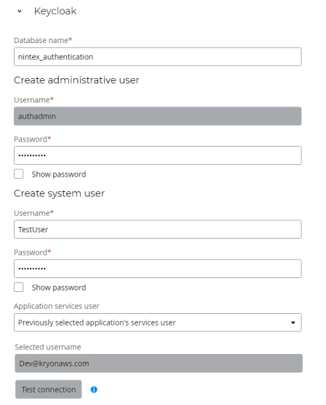Focus the Database name input field

click(x=158, y=57)
